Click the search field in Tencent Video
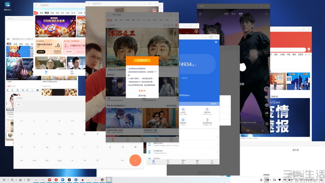The width and height of the screenshot is (325, 183). coord(135,25)
